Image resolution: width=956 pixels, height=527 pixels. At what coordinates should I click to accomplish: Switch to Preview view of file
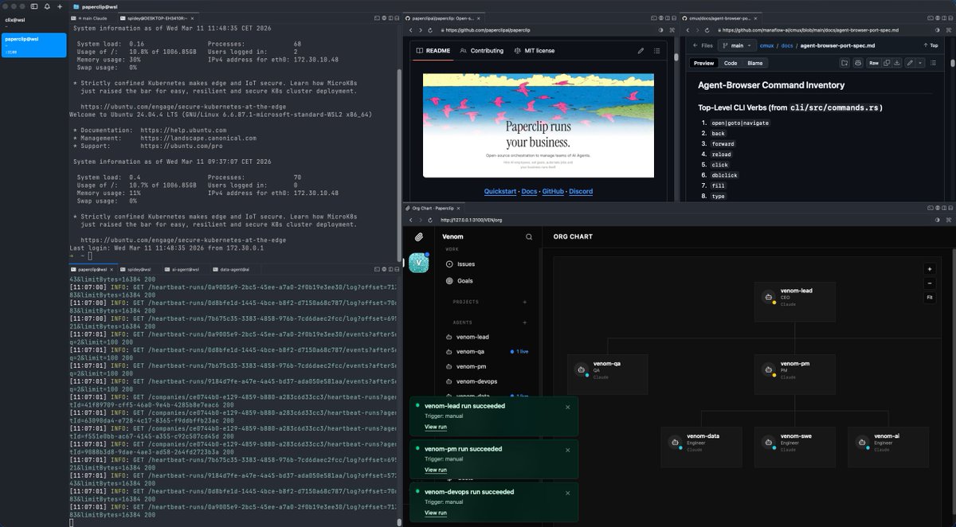(x=703, y=63)
